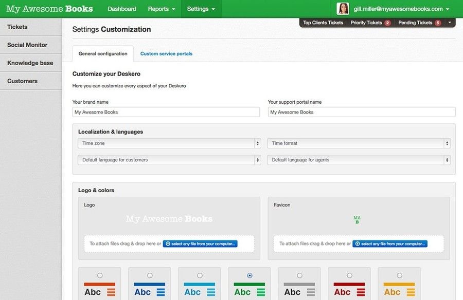The height and width of the screenshot is (300, 463).
Task: Open Customers in the sidebar
Action: [x=31, y=81]
